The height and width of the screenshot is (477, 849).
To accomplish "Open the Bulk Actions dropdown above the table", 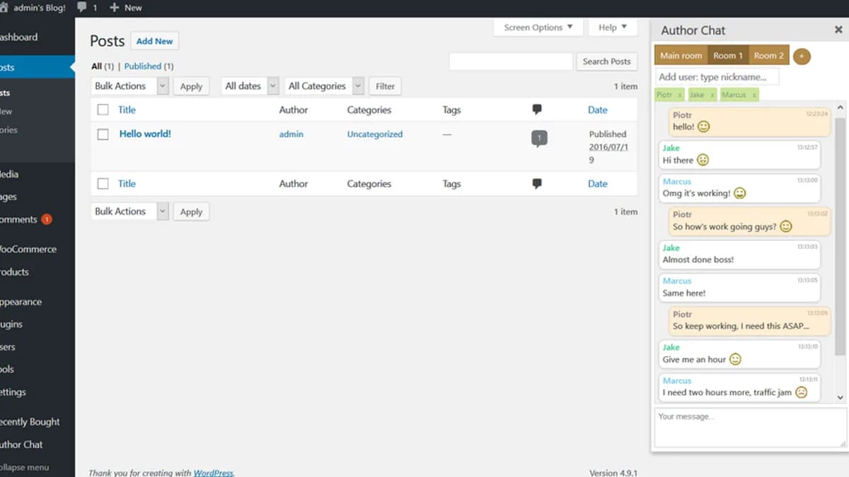I will 131,86.
